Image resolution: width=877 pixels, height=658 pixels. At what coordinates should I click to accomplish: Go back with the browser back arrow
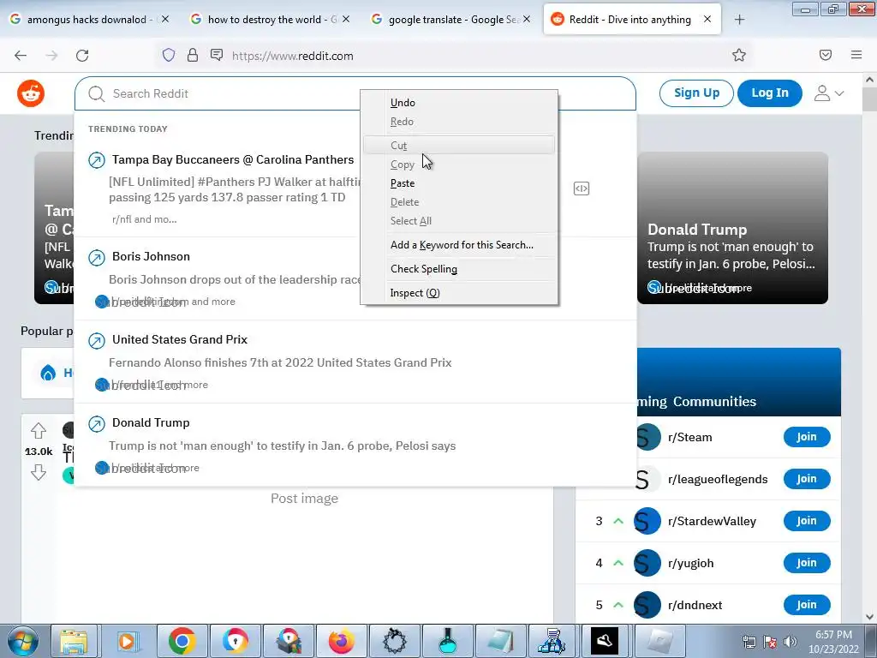pyautogui.click(x=21, y=56)
